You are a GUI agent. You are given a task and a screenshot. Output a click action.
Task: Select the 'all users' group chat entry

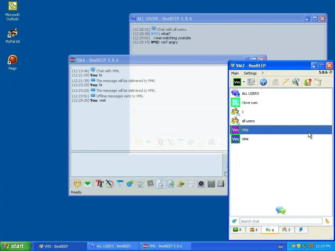(281, 121)
